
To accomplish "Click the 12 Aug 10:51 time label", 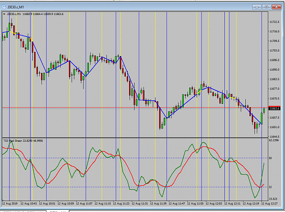I will click(x=47, y=204).
